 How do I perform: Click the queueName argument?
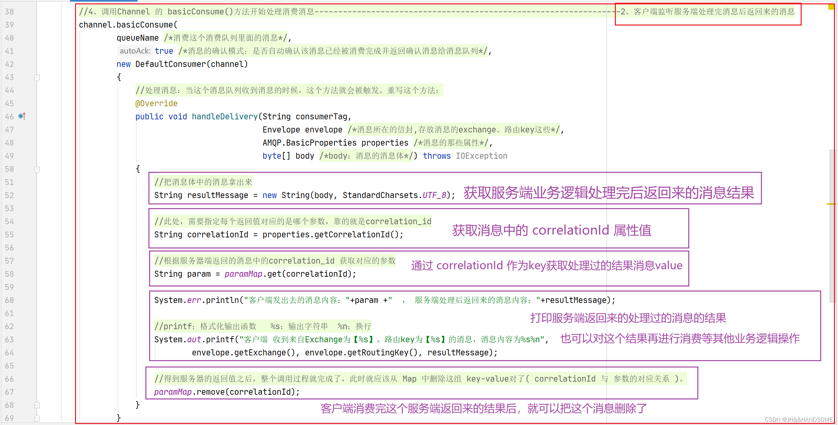click(137, 38)
